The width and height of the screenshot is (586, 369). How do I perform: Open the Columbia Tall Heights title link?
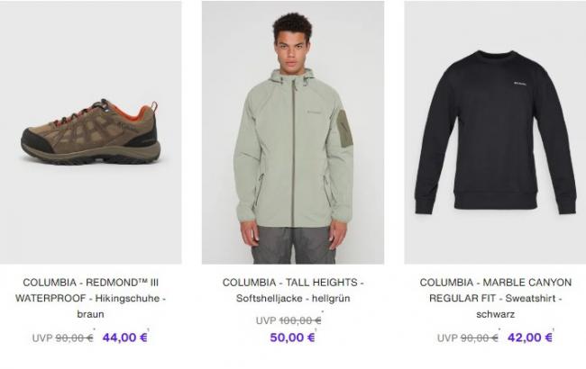[x=292, y=282]
